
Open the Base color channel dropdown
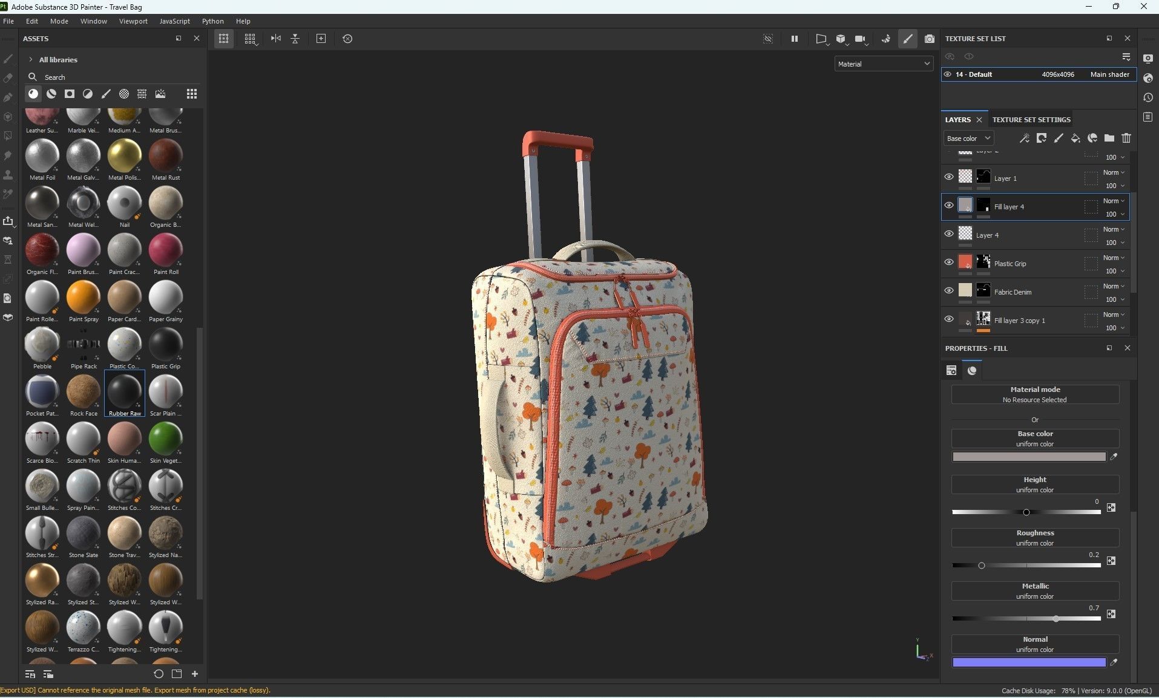(x=968, y=139)
